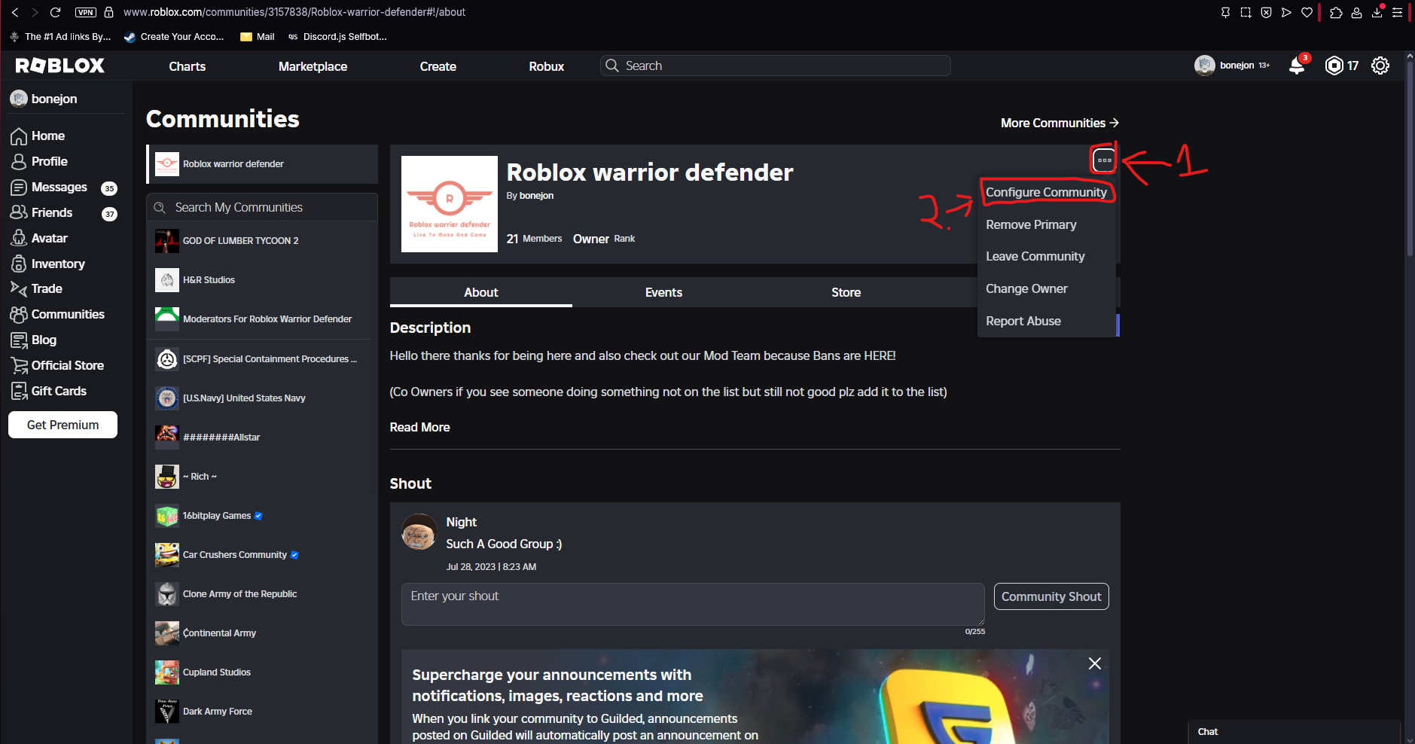Click the Community Shout button
Screen dimensions: 1415x744
pyautogui.click(x=1051, y=596)
